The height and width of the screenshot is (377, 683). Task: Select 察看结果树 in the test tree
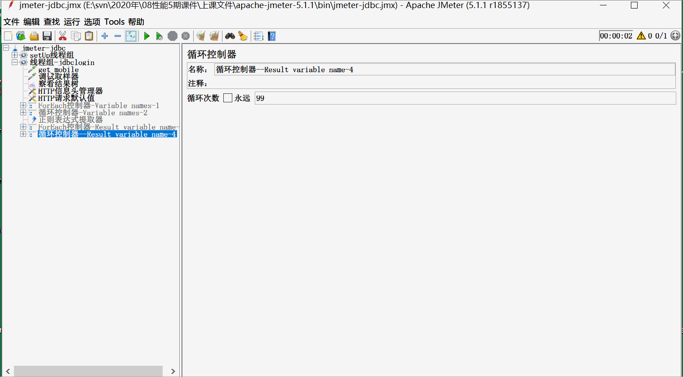58,84
